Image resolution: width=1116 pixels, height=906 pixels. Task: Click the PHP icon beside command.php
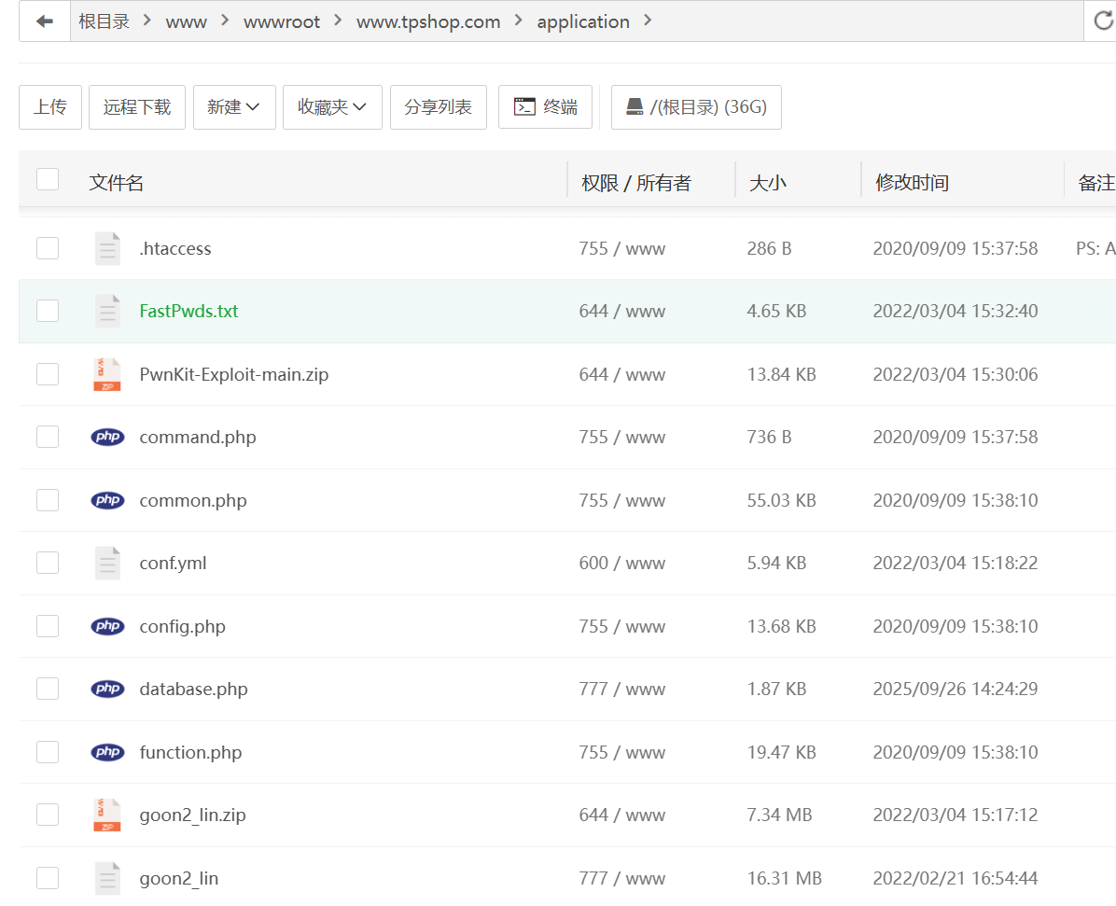pyautogui.click(x=107, y=437)
